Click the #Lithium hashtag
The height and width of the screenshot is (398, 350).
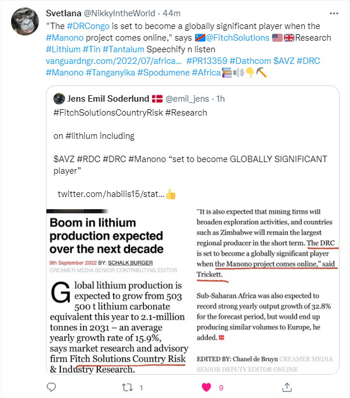tap(63, 49)
